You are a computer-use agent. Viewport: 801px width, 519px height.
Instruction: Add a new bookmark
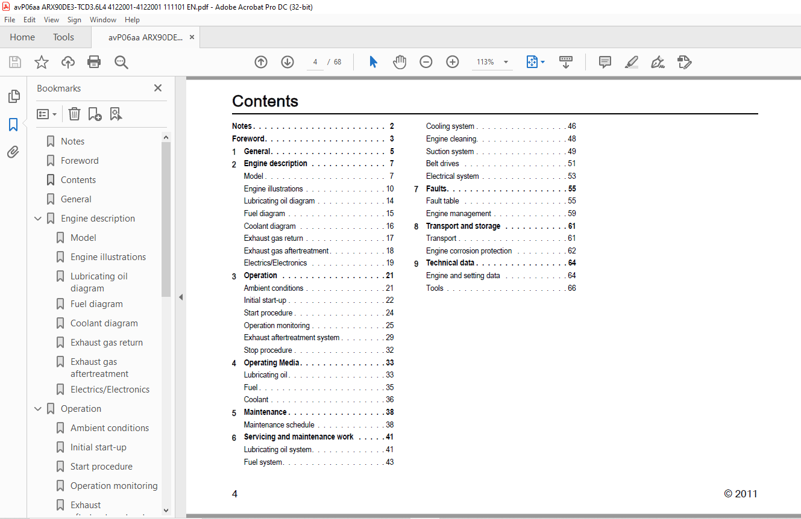click(95, 114)
